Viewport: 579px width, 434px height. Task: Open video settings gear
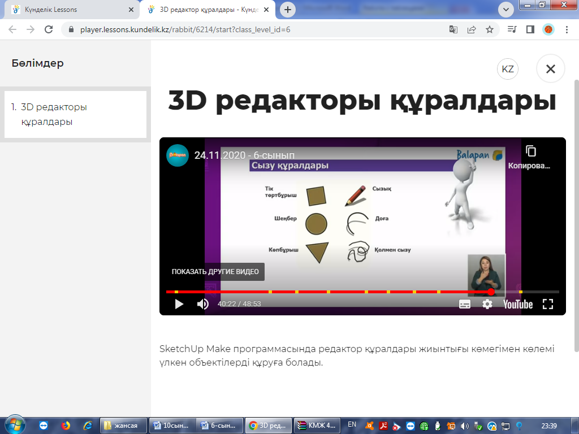[487, 304]
